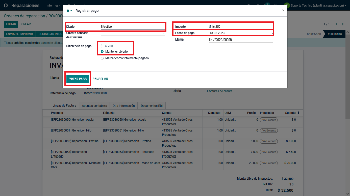Go to previous record with pager arrow
The image size is (350, 196).
tap(336, 24)
